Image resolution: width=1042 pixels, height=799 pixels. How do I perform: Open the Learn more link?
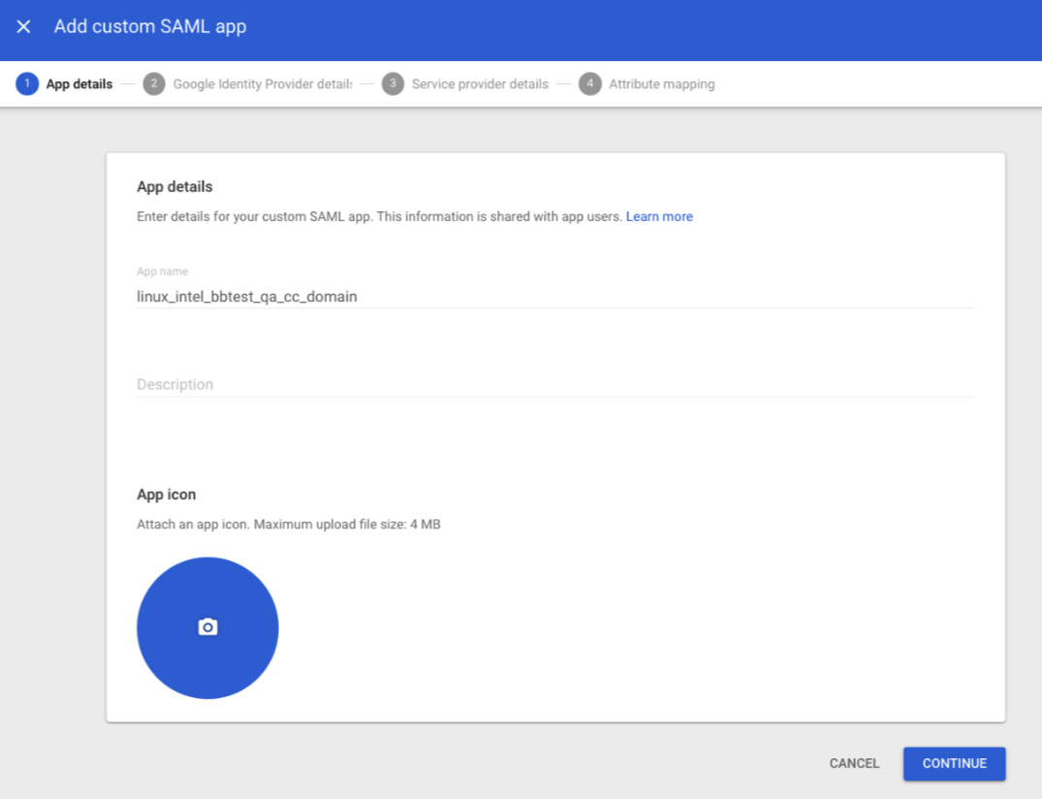659,216
